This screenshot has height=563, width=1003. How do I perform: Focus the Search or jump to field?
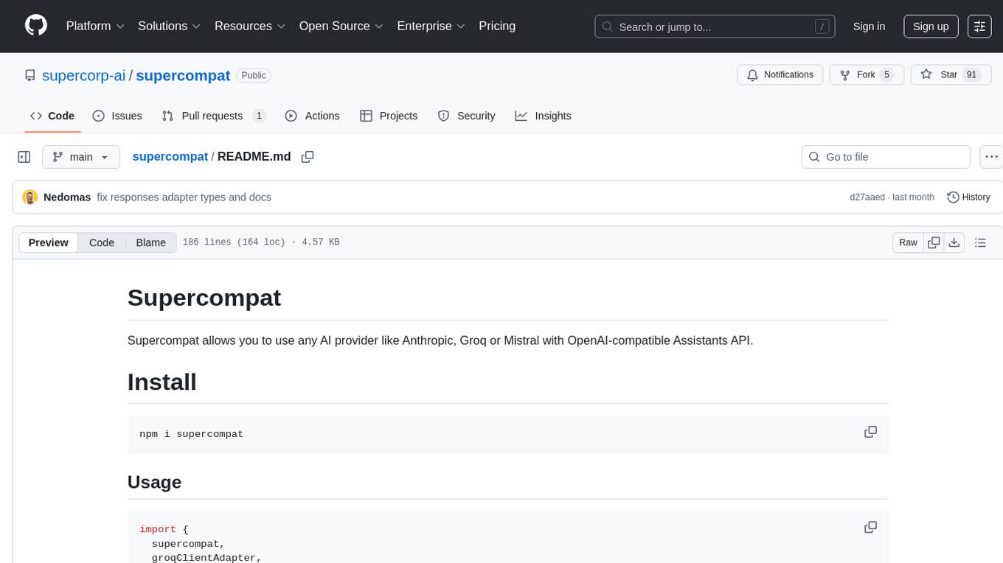pyautogui.click(x=715, y=27)
